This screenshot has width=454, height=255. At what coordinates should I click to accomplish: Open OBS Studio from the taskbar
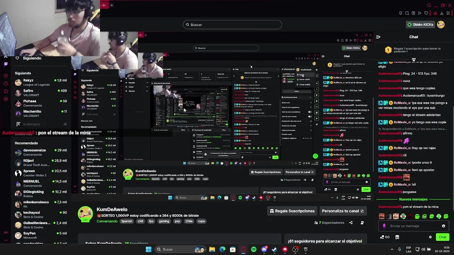pos(295,249)
